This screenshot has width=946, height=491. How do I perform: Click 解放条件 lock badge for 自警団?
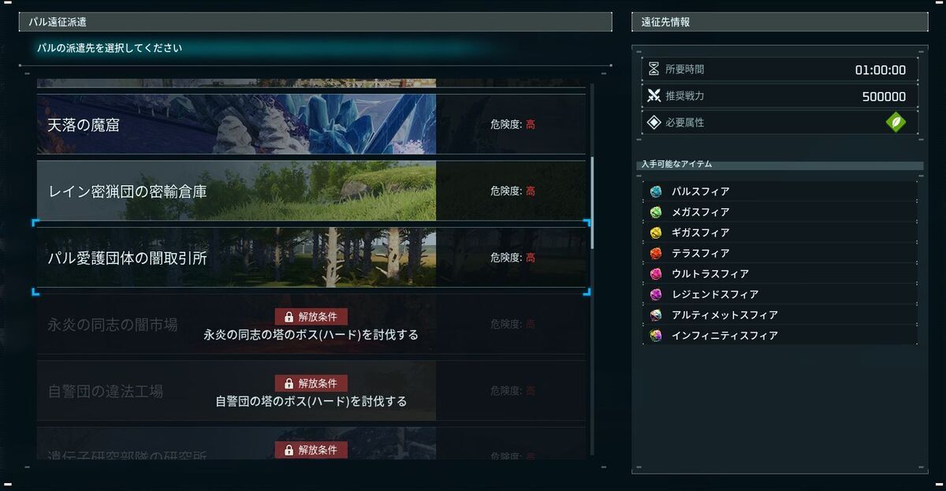(x=311, y=383)
